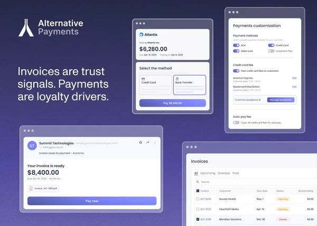Viewport: 317px width, 226px height.
Task: Click the May 1 due date cell
Action: point(260,199)
